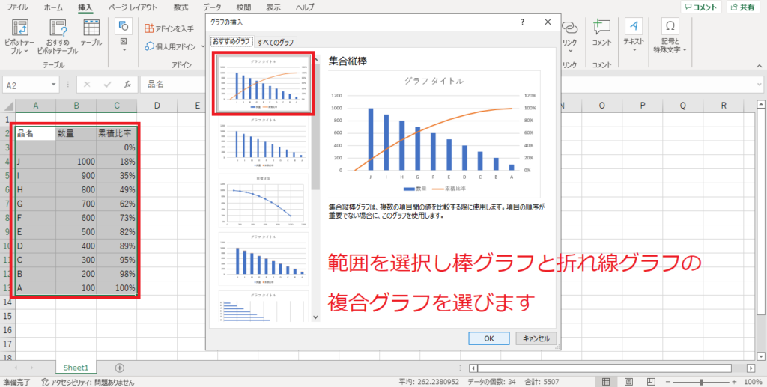Select cell showing 100%
This screenshot has width=767, height=387.
pos(116,288)
